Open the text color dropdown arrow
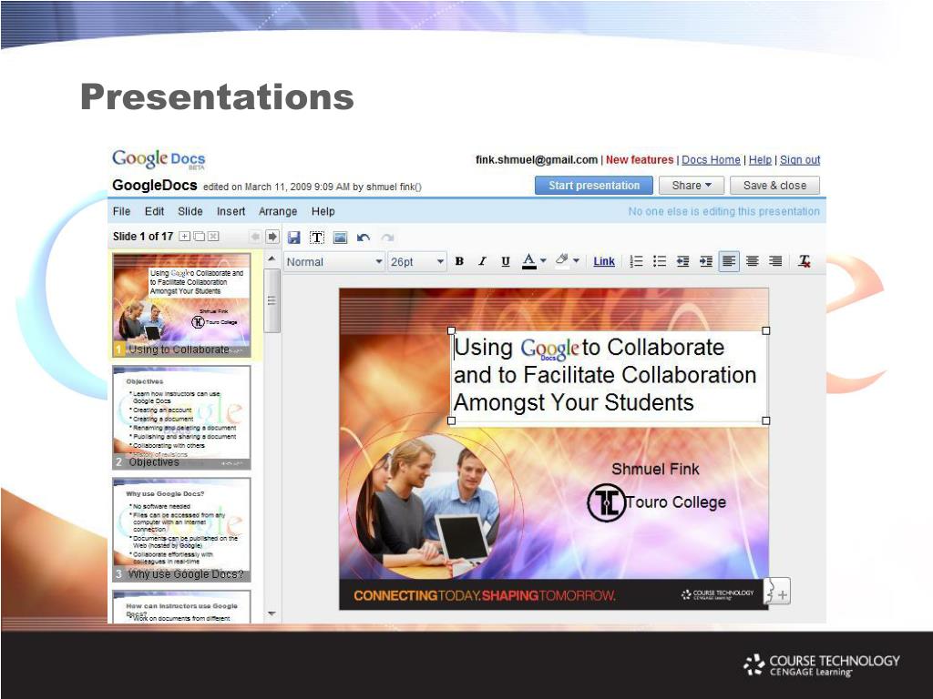 (543, 261)
